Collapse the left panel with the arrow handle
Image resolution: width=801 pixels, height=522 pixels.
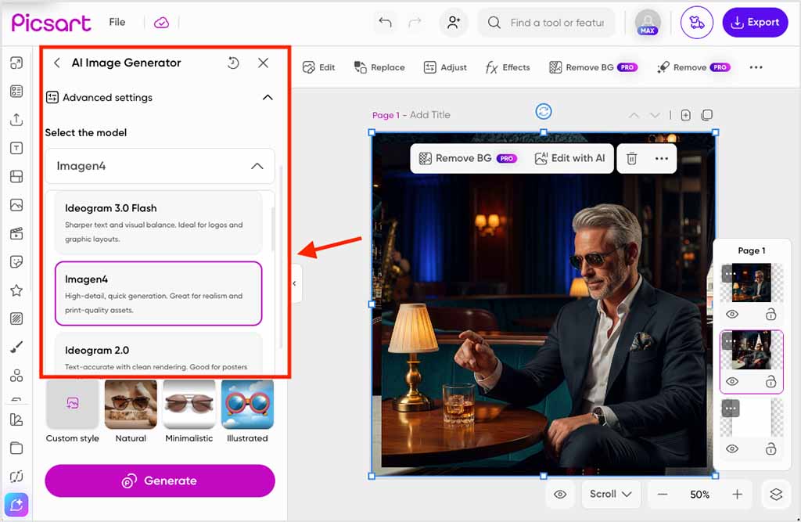tap(295, 283)
